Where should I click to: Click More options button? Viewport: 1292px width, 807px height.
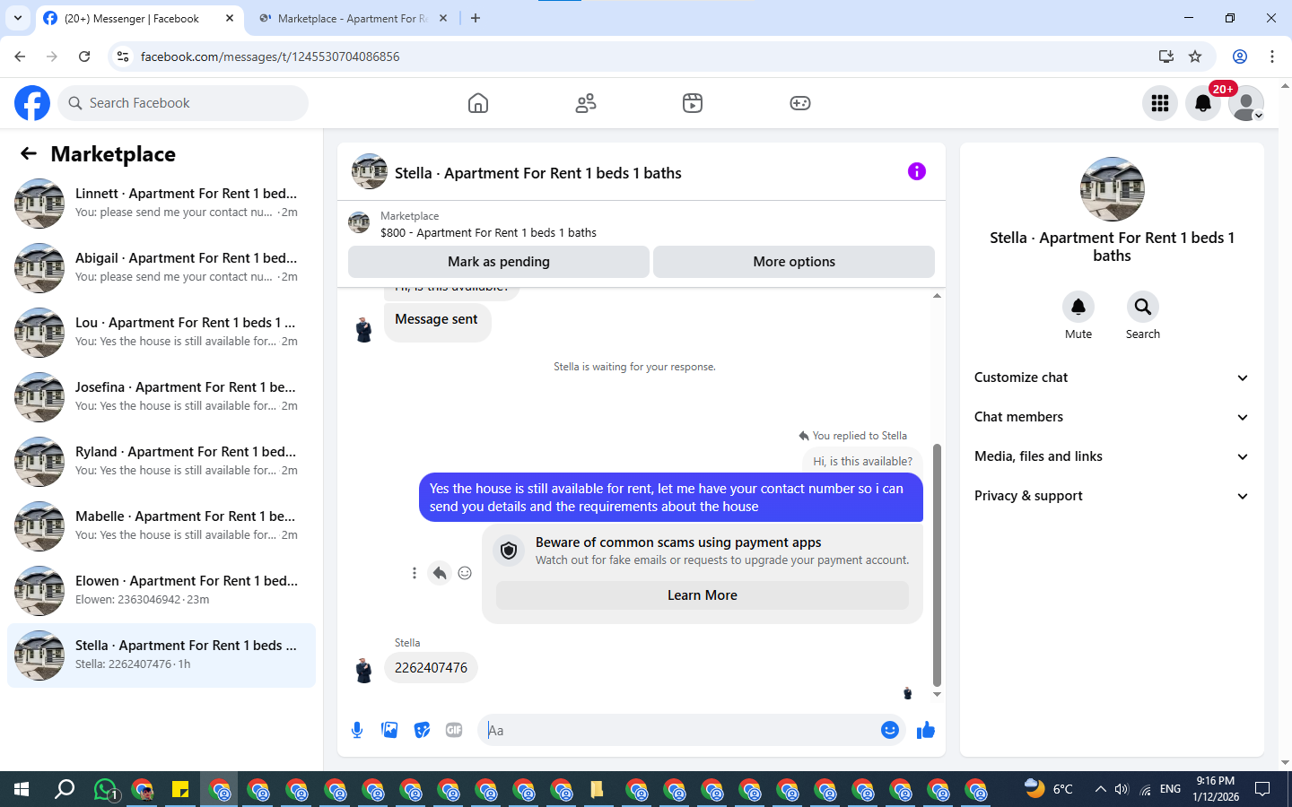(794, 262)
